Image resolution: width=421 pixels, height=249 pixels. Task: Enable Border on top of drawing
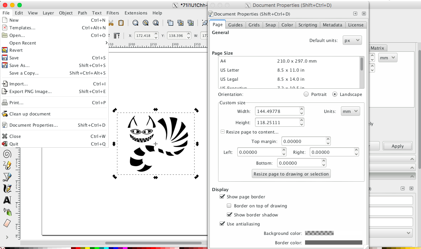229,206
